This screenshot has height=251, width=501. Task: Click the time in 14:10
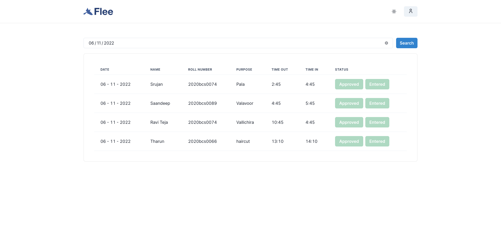coord(312,141)
